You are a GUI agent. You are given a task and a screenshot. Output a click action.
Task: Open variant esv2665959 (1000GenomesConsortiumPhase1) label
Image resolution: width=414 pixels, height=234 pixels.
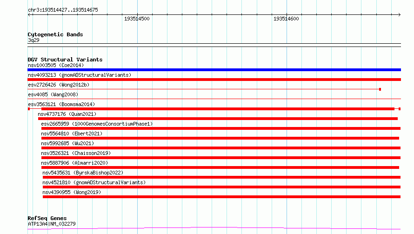coord(97,124)
